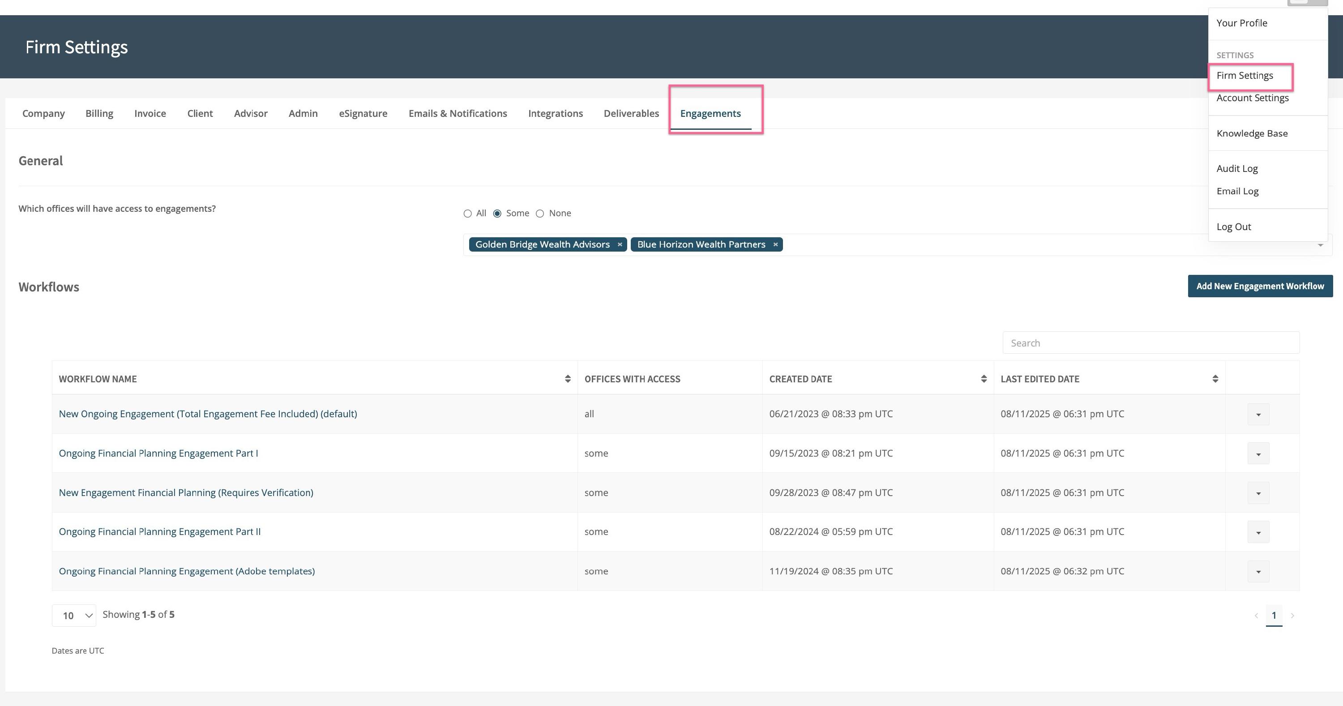Sort by Workflow Name column arrows
The height and width of the screenshot is (706, 1343).
pyautogui.click(x=567, y=379)
